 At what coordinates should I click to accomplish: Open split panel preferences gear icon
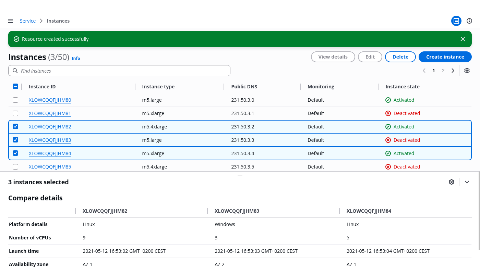tap(451, 182)
